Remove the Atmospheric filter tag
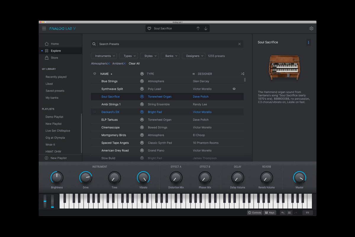Screen dimensions: 355x237 coord(109,64)
